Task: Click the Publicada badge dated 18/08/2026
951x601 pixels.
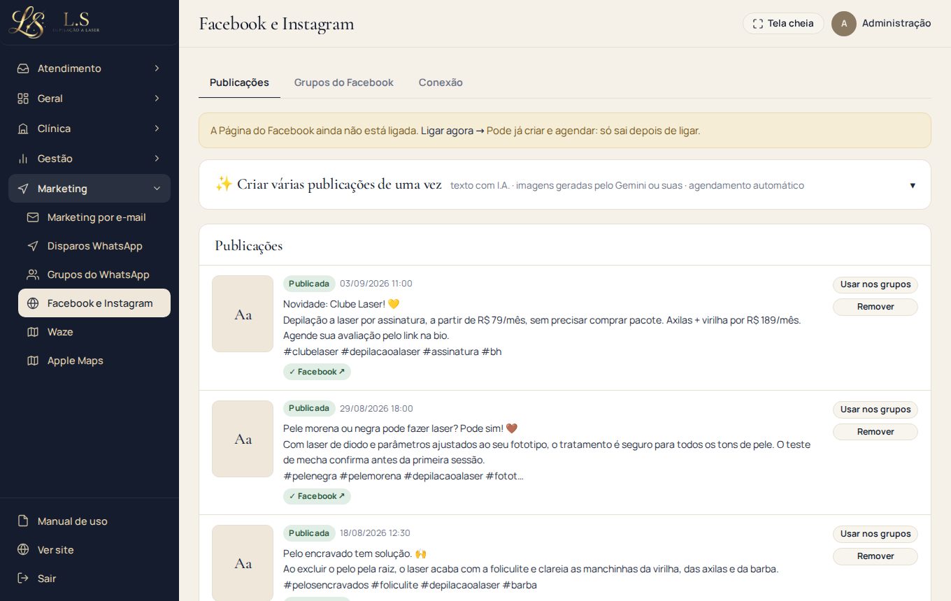Action: tap(309, 533)
